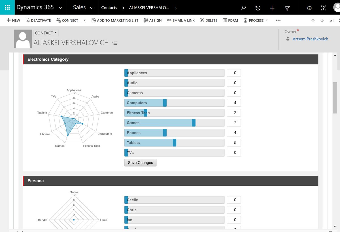Click the Fitness Tech slider handle

point(146,113)
